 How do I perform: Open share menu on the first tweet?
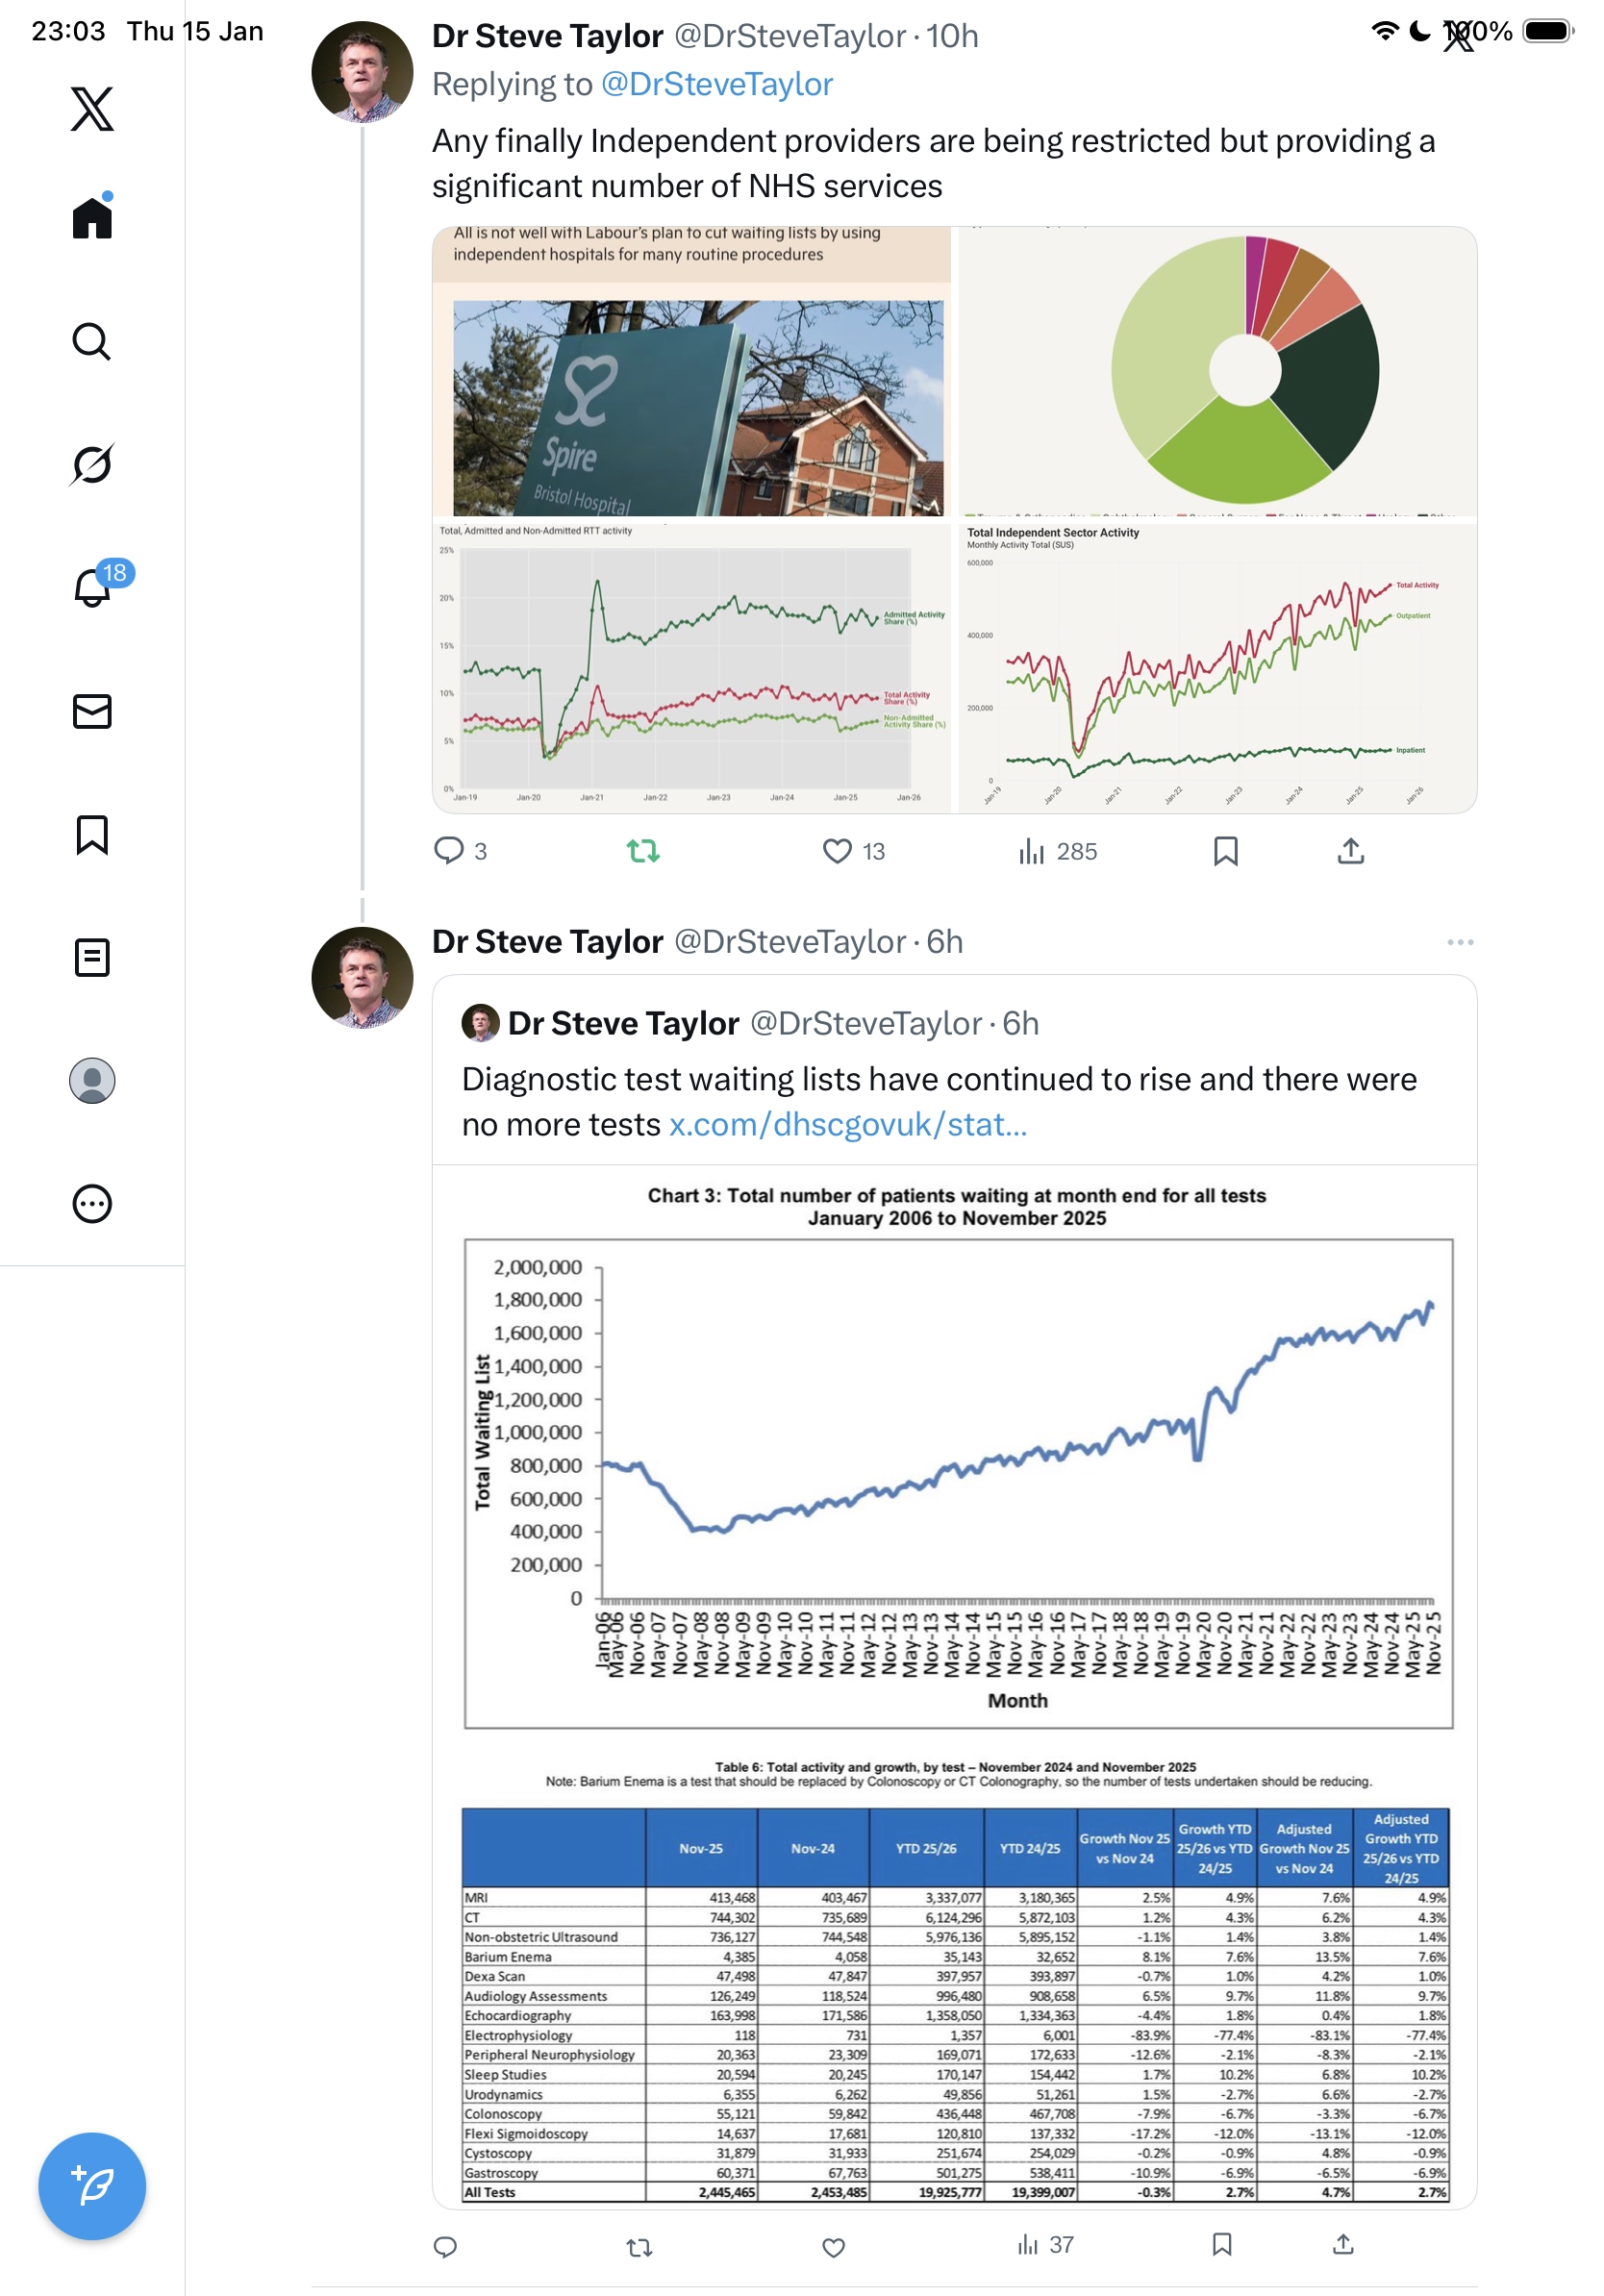click(x=1350, y=851)
